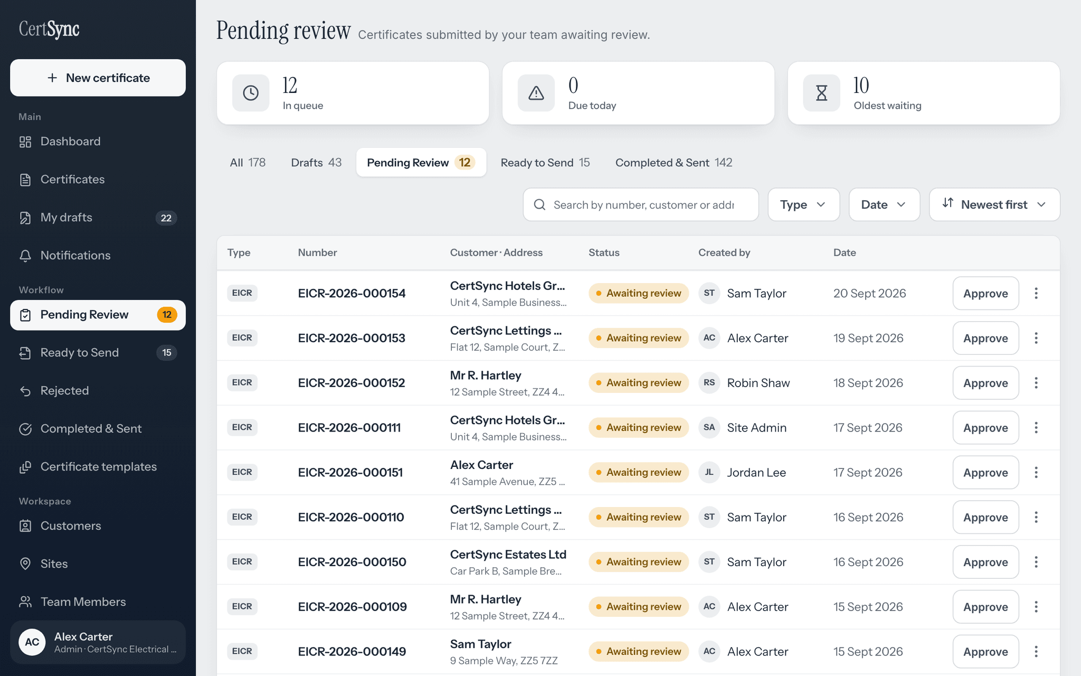This screenshot has width=1081, height=676.
Task: Click the Due today warning icon
Action: click(x=536, y=93)
